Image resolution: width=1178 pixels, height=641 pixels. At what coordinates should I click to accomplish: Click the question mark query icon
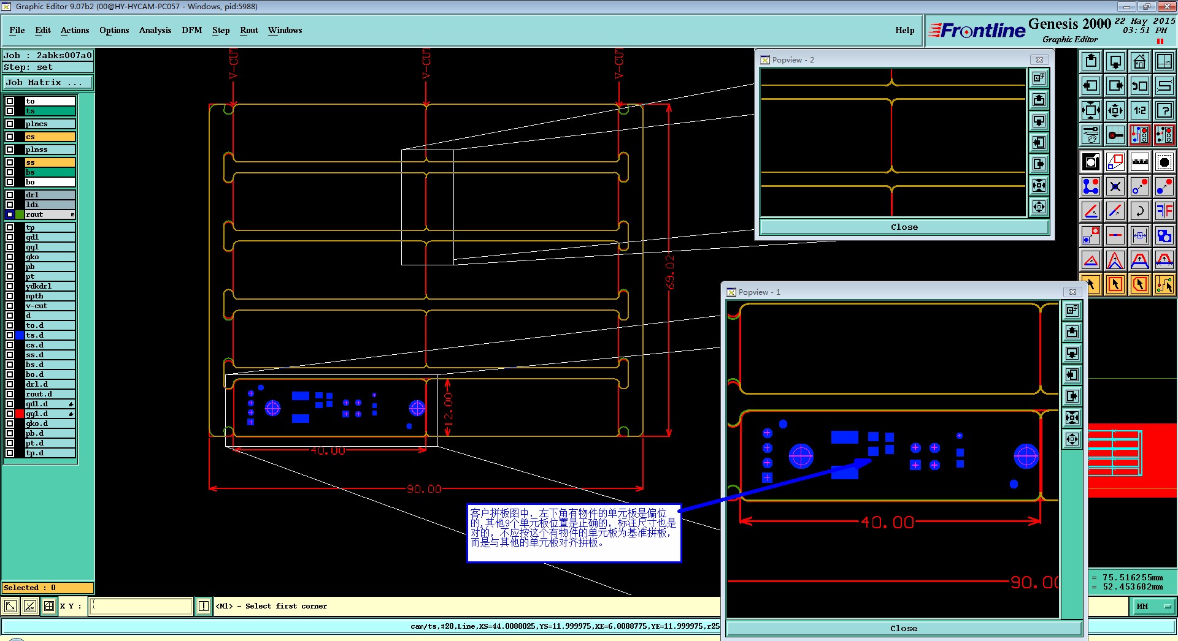[1165, 110]
